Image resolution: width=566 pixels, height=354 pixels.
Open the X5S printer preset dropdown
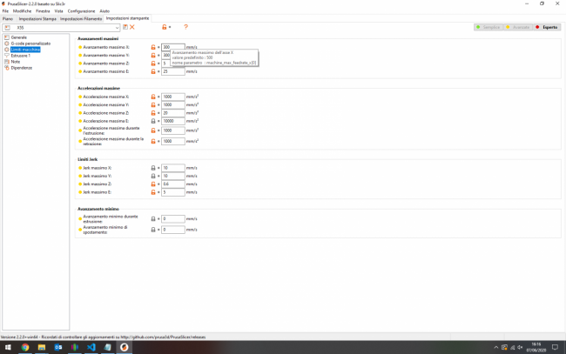click(x=61, y=27)
